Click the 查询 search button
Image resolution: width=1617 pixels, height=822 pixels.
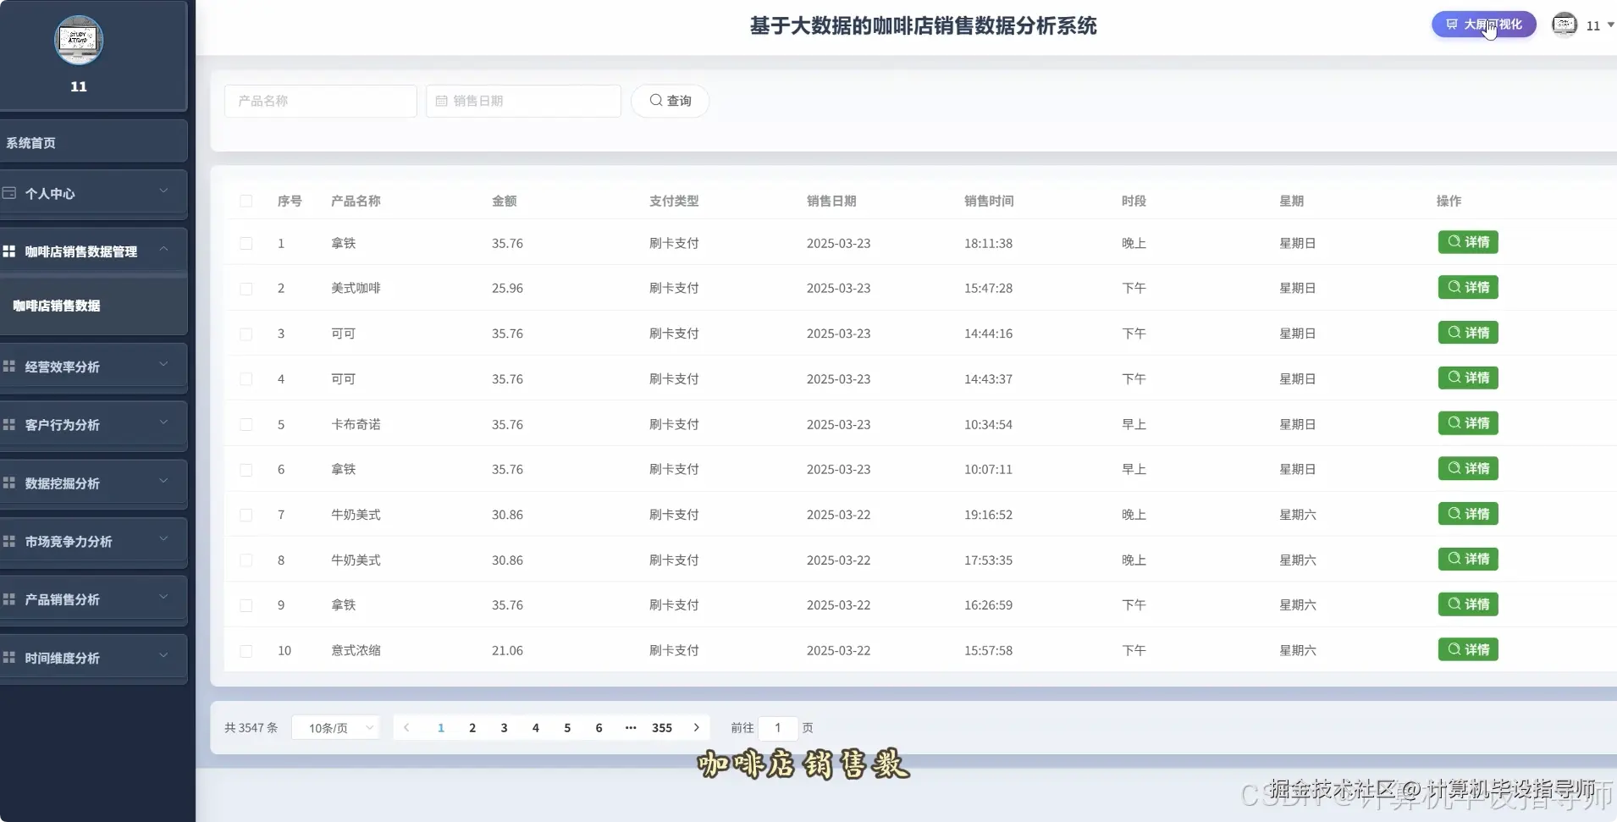click(x=670, y=101)
